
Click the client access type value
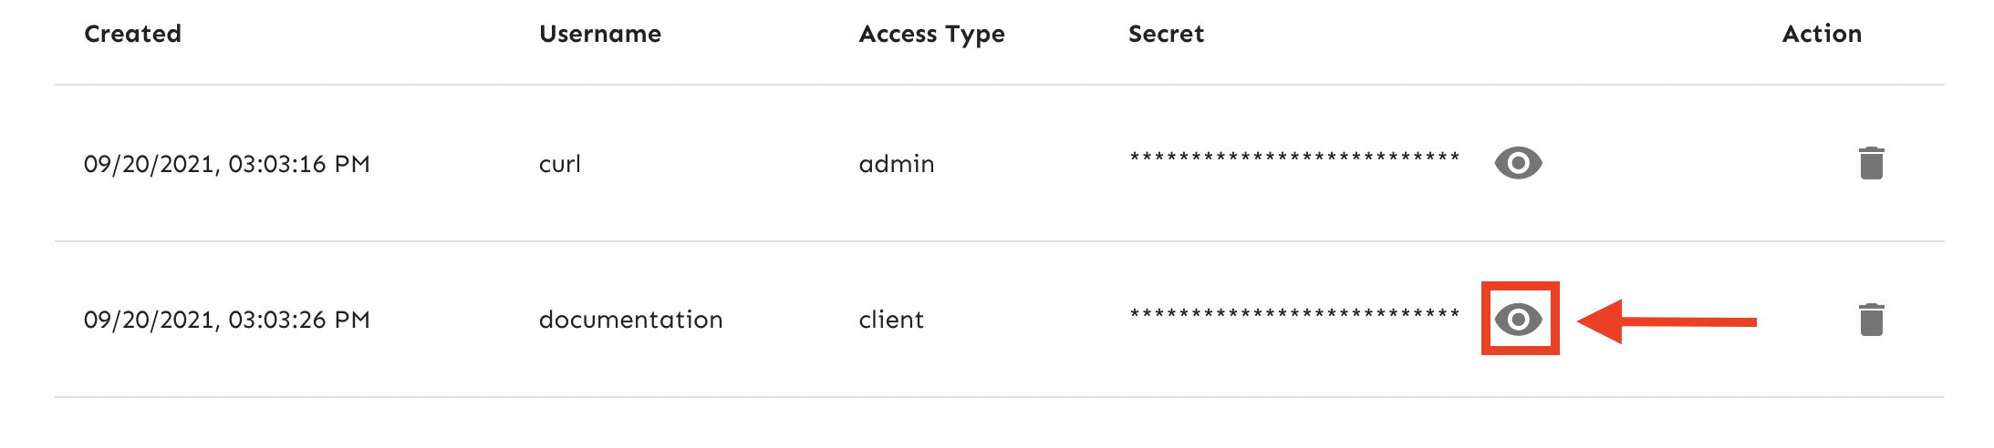click(x=890, y=320)
